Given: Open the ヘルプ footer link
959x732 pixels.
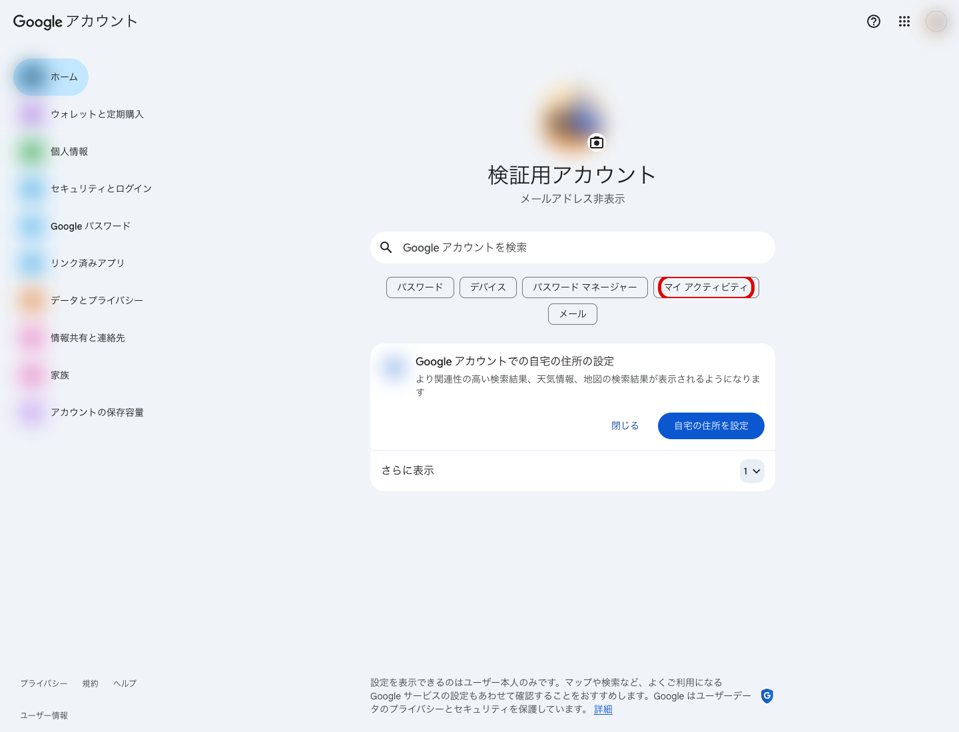Looking at the screenshot, I should pyautogui.click(x=125, y=683).
